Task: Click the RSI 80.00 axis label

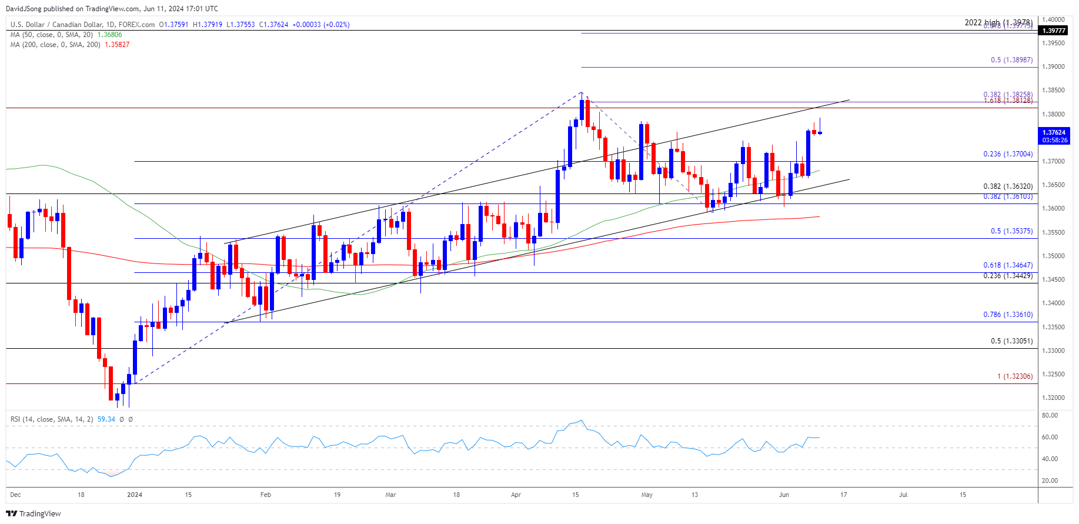Action: click(1050, 415)
